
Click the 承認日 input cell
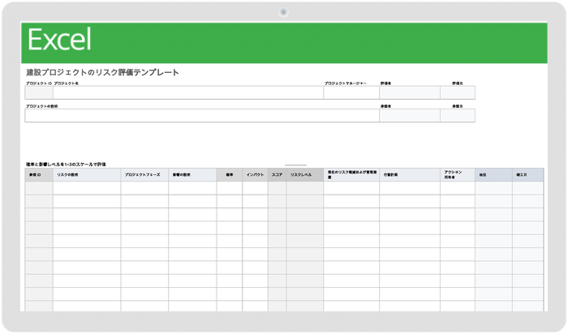point(458,115)
